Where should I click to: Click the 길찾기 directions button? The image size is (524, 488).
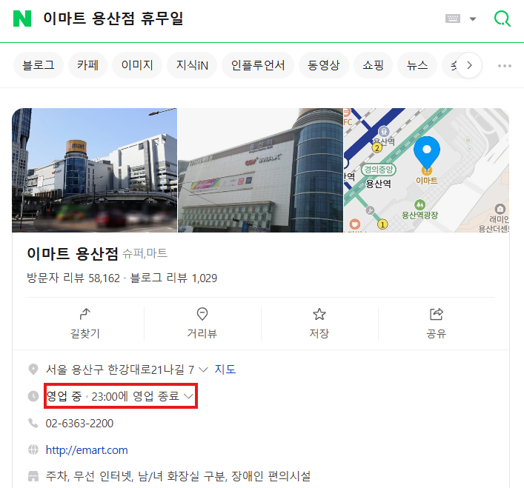pyautogui.click(x=85, y=324)
